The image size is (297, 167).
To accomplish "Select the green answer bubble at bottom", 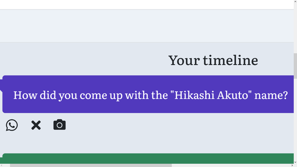I will click(148, 158).
